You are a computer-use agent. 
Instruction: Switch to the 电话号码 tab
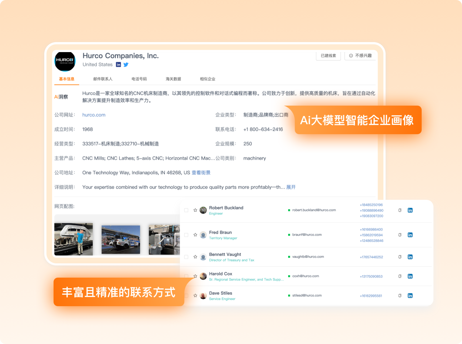139,79
